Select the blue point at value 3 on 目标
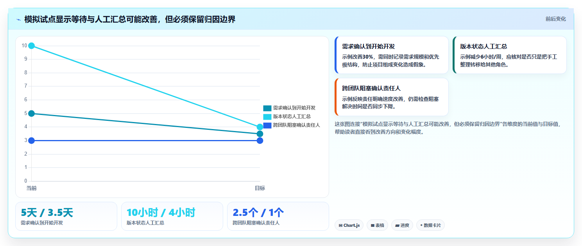 [x=260, y=140]
